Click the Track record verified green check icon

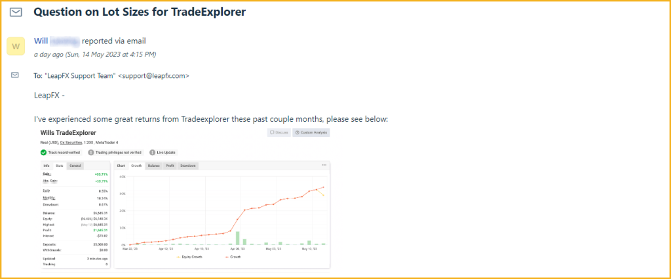(x=43, y=153)
